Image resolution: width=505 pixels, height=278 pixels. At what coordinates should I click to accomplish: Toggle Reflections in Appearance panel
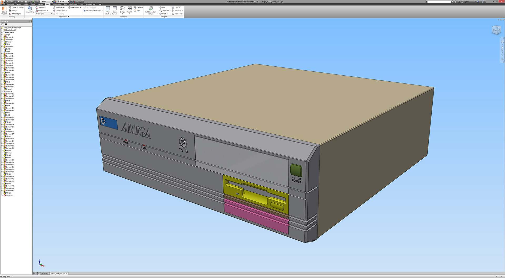pos(42,11)
